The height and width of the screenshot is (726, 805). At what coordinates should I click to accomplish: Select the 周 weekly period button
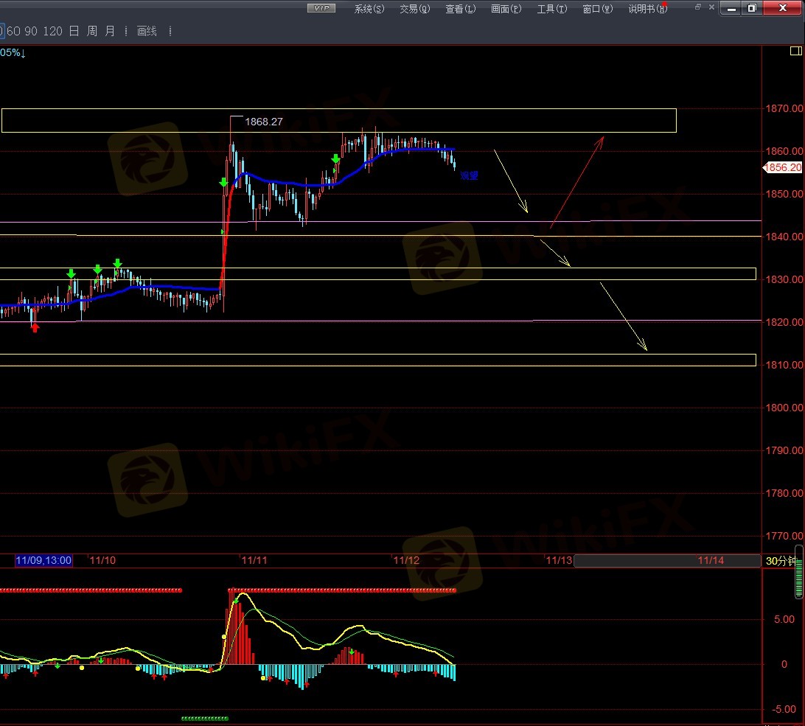click(91, 32)
